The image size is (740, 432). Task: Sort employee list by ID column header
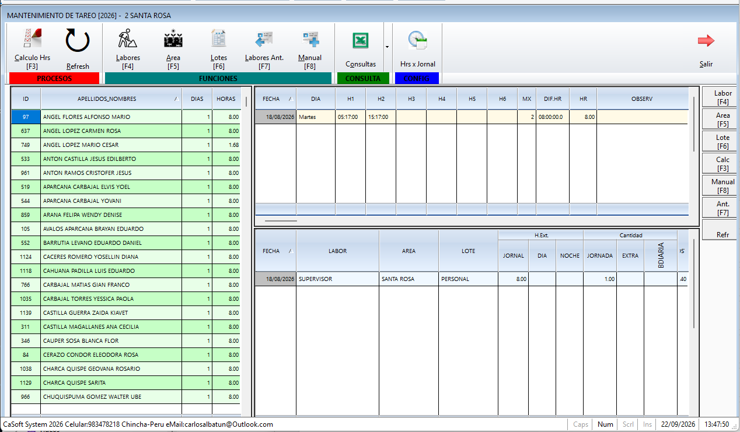[x=26, y=99]
